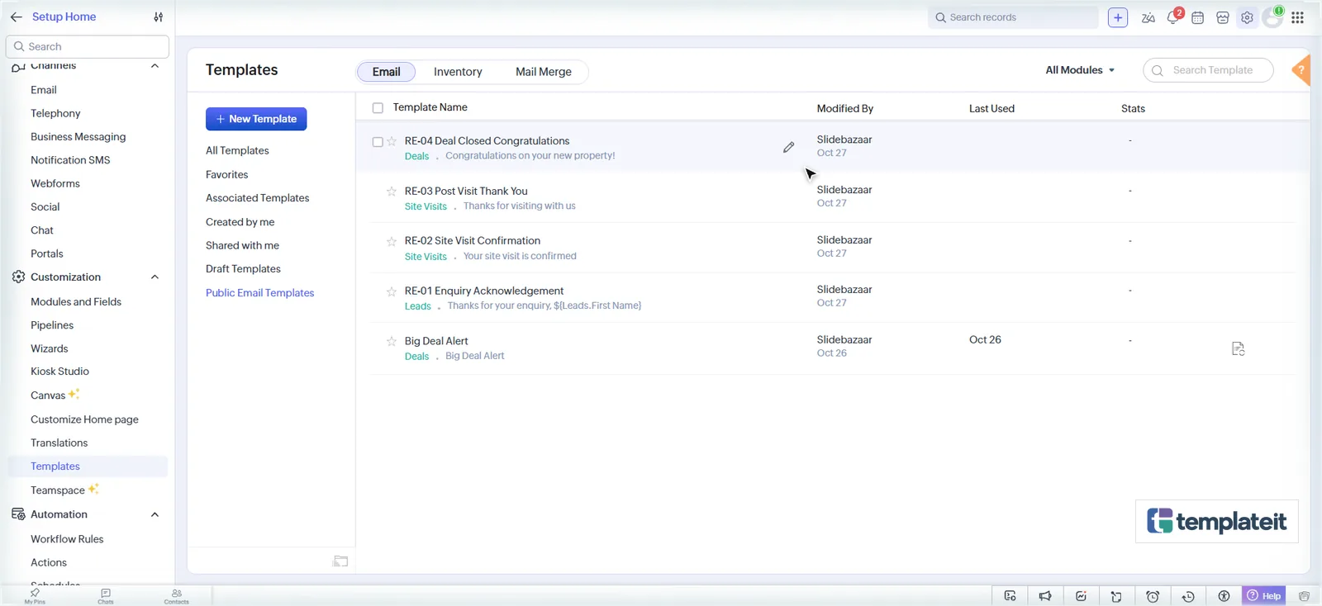The height and width of the screenshot is (606, 1322).
Task: Switch to the Inventory tab
Action: click(x=458, y=72)
